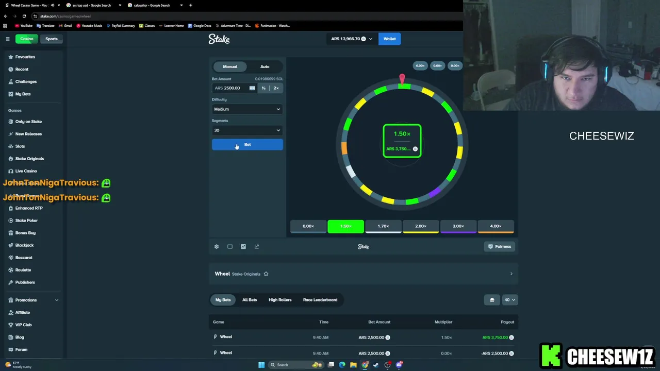Open Discord from taskbar
660x371 pixels.
click(x=400, y=365)
